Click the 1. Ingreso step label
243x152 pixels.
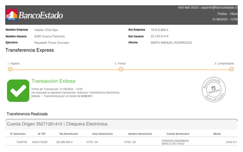pos(14,63)
